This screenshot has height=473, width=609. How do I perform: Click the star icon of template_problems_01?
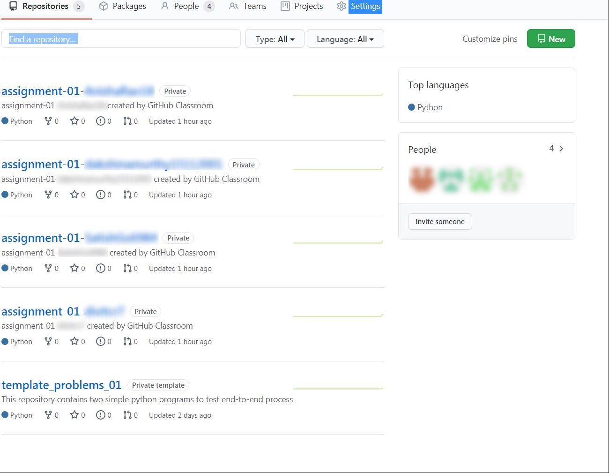[74, 415]
